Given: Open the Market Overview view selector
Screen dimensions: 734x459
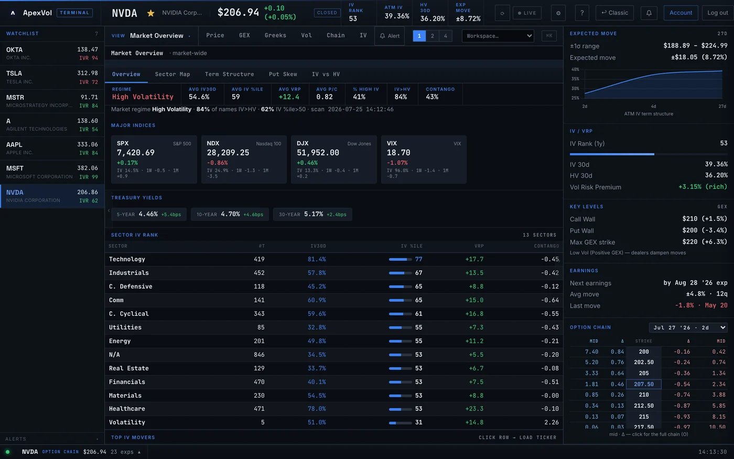Looking at the screenshot, I should click(152, 36).
